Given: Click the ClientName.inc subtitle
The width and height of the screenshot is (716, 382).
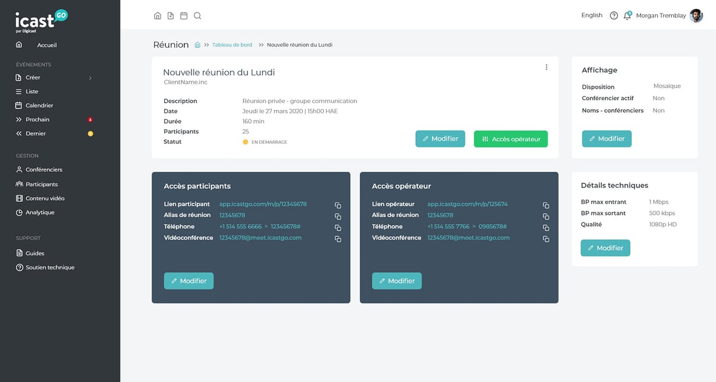Looking at the screenshot, I should 186,82.
